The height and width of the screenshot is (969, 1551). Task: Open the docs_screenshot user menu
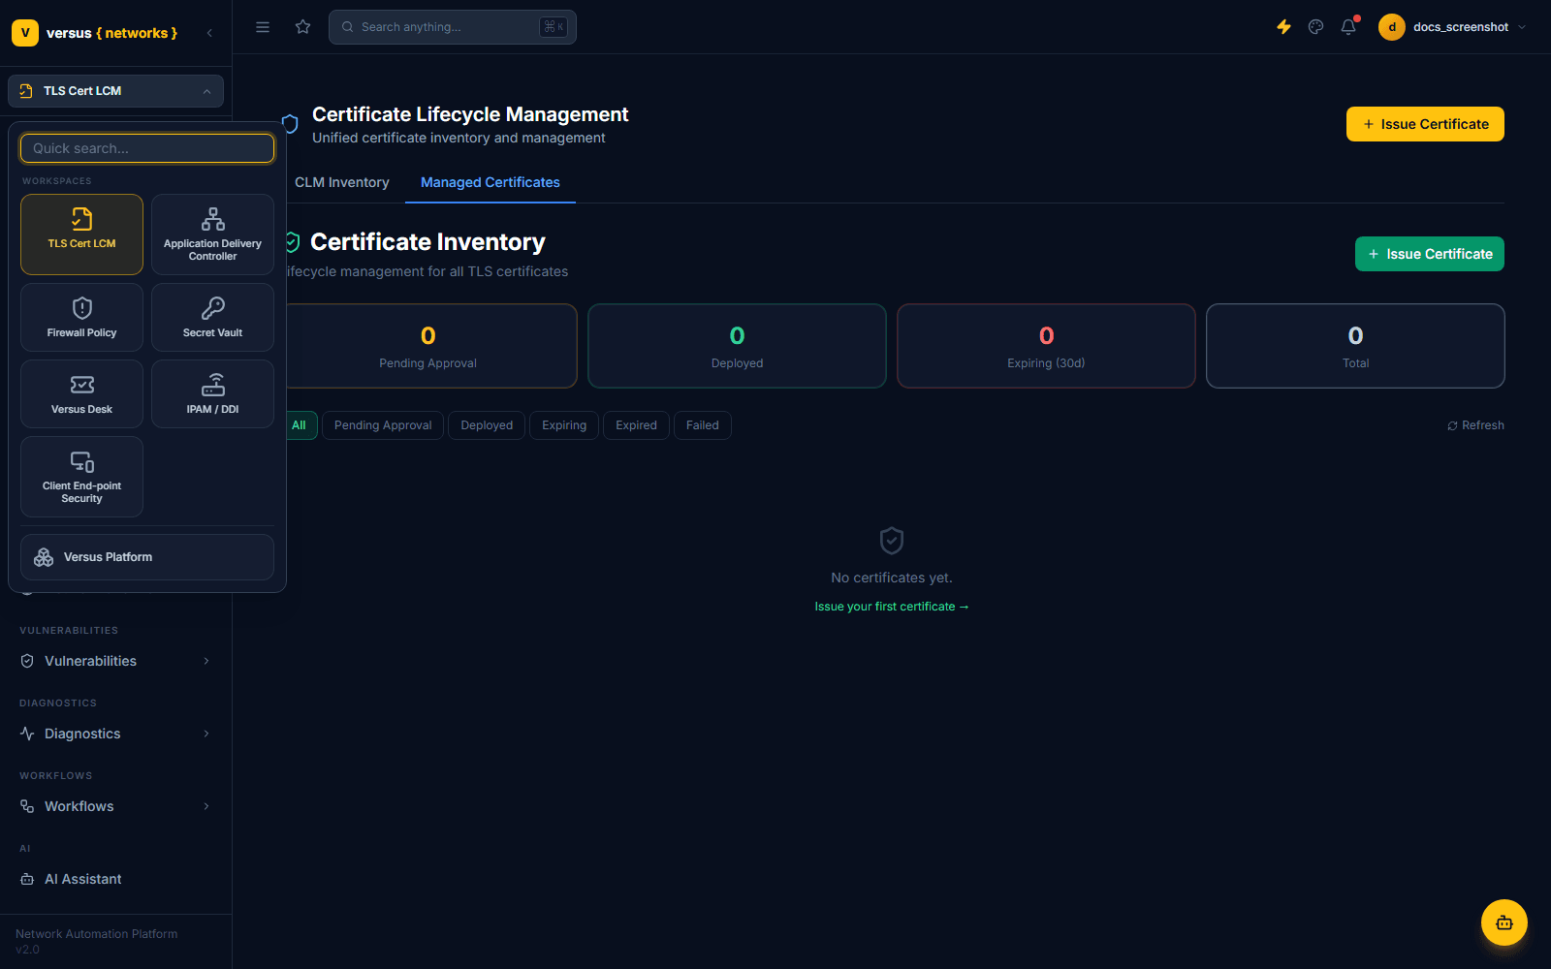pos(1453,27)
